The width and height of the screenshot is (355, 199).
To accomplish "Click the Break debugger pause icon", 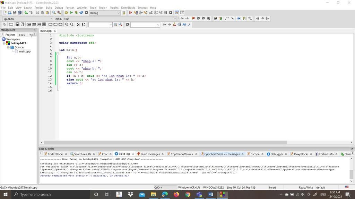I will (x=166, y=13).
